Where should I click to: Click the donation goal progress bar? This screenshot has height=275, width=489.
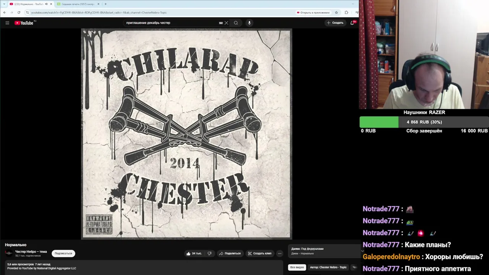click(x=424, y=122)
